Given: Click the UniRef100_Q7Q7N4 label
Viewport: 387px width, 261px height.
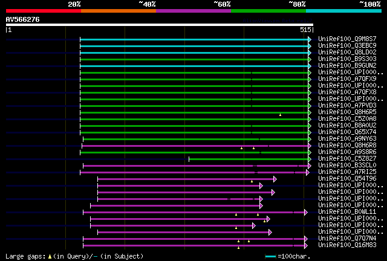Looking at the screenshot, I should 347,238.
